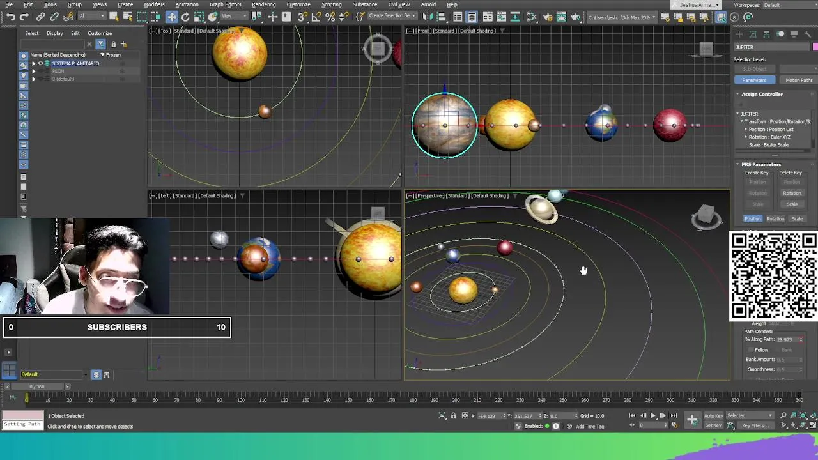Click the JUPITER object name field

[x=772, y=47]
